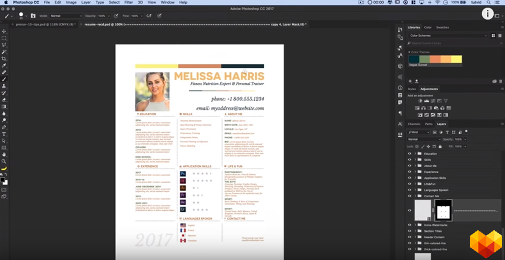505x260 pixels.
Task: Click the add content plus icon in Libraries
Action: point(410,81)
